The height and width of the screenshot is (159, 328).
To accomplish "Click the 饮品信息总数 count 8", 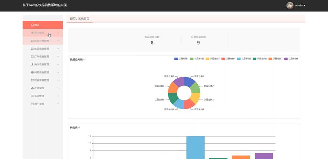I will 152,43.
